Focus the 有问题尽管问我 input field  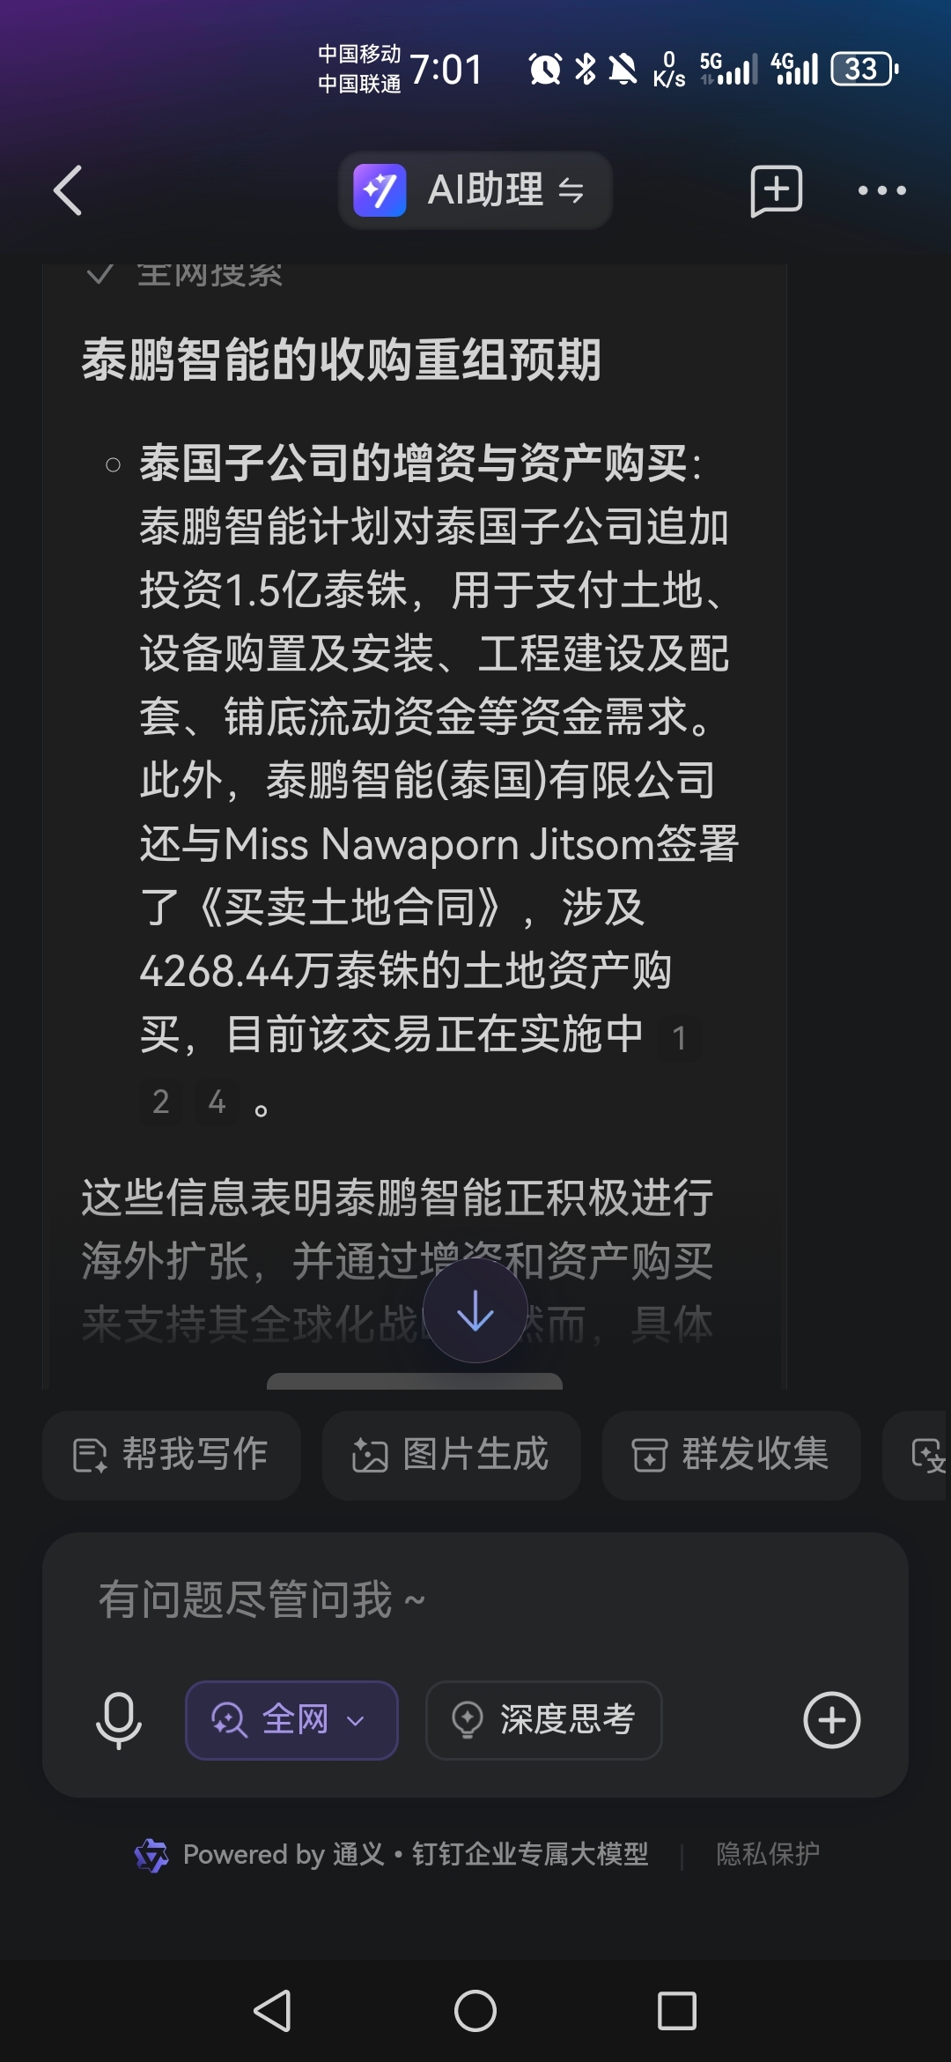click(475, 1599)
